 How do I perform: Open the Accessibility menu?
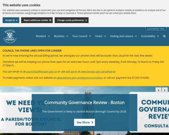tap(150, 36)
